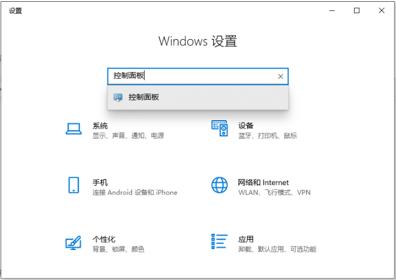Click the Apps list icon
The height and width of the screenshot is (280, 396).
pyautogui.click(x=220, y=242)
